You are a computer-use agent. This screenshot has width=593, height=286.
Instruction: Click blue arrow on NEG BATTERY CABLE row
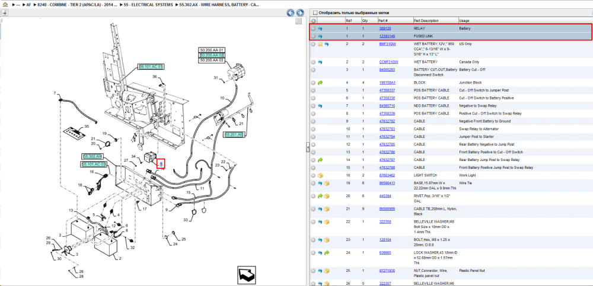point(320,106)
